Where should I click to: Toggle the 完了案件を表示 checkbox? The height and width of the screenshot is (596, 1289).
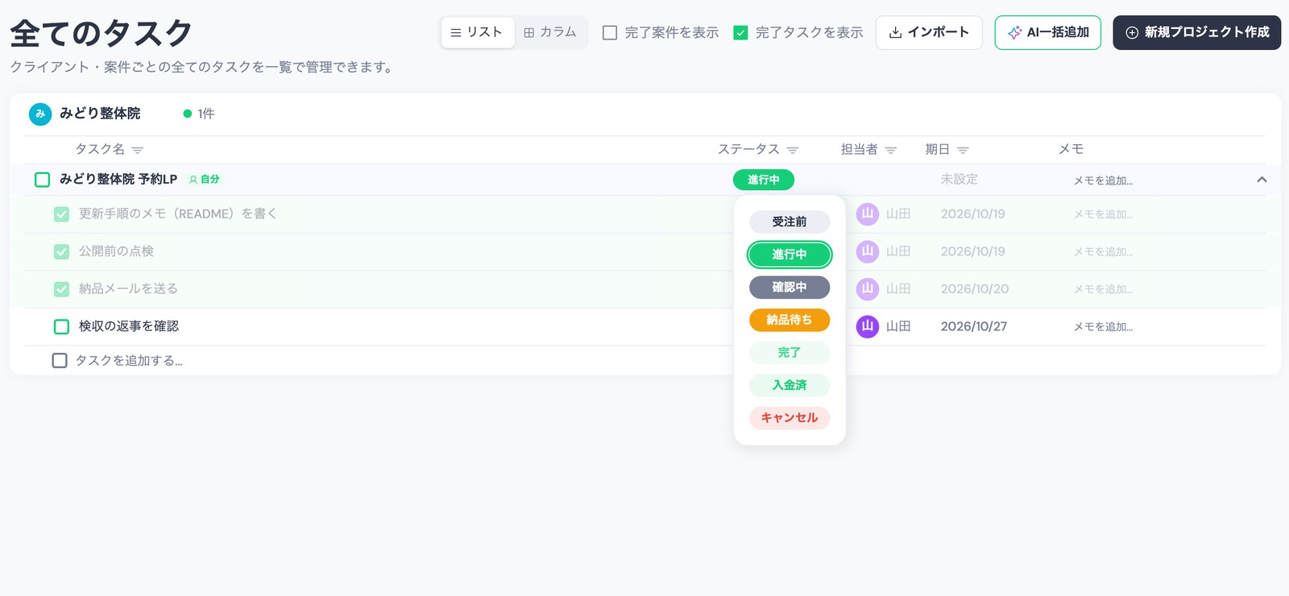(x=610, y=33)
